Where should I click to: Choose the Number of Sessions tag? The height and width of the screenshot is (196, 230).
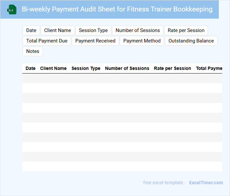click(138, 30)
